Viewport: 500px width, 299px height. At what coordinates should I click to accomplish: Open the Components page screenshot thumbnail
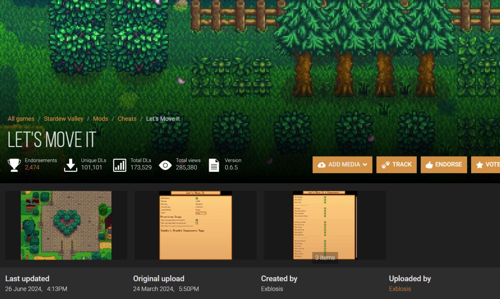pyautogui.click(x=325, y=225)
